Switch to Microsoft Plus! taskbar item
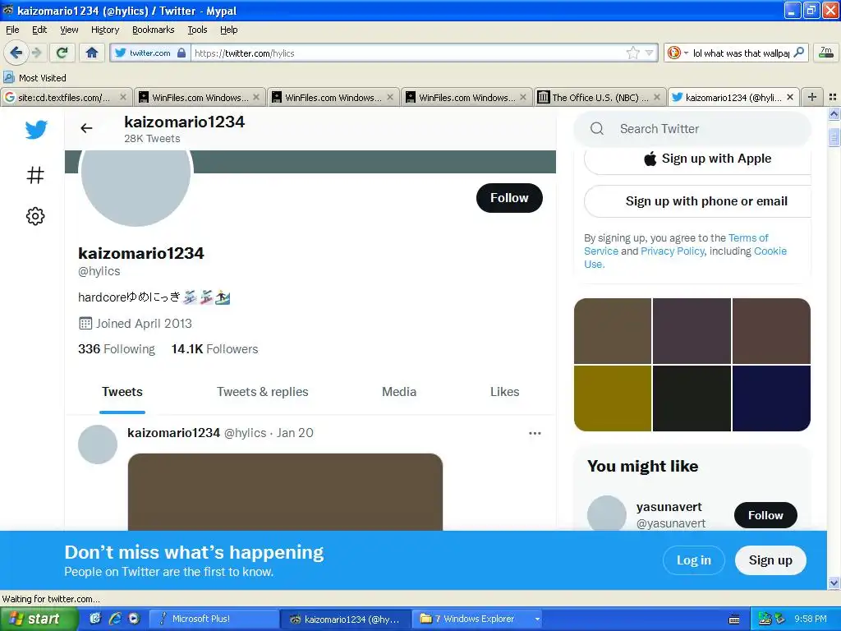841x631 pixels. pos(213,619)
